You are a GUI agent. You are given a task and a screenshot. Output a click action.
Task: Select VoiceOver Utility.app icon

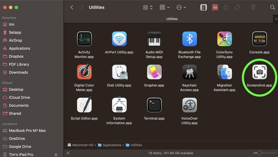(189, 105)
